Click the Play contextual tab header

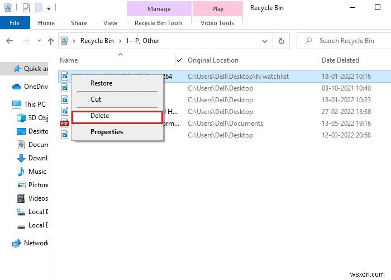218,9
